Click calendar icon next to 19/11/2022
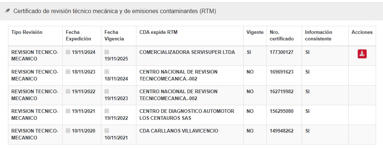The image size is (383, 150). point(68,91)
